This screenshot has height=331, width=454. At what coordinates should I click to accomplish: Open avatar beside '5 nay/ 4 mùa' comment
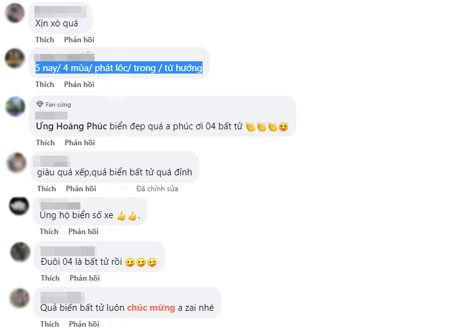coord(15,58)
